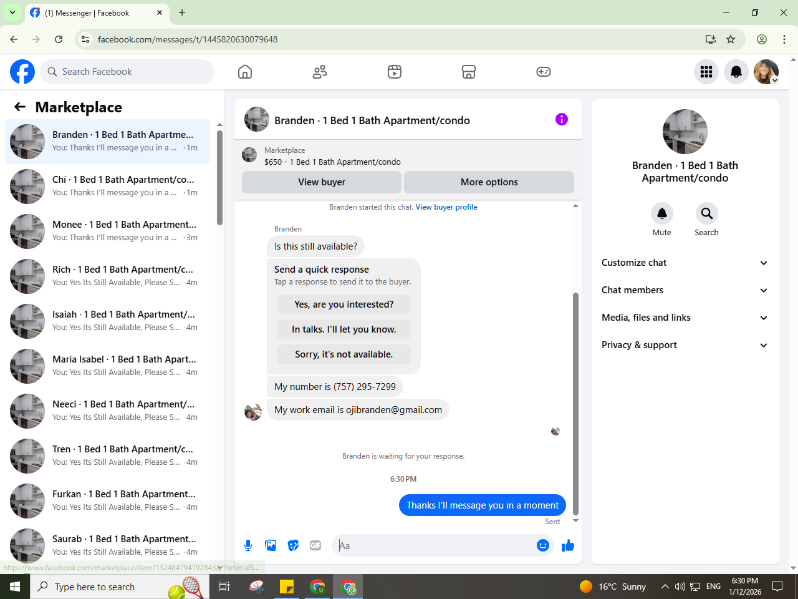
Task: Open the Notifications bell icon
Action: point(736,72)
